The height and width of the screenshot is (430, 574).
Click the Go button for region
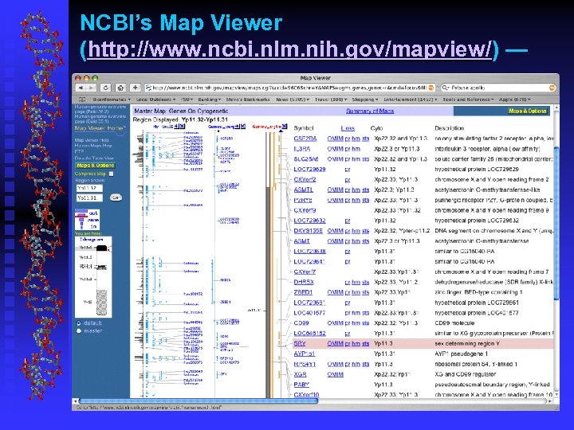[116, 197]
